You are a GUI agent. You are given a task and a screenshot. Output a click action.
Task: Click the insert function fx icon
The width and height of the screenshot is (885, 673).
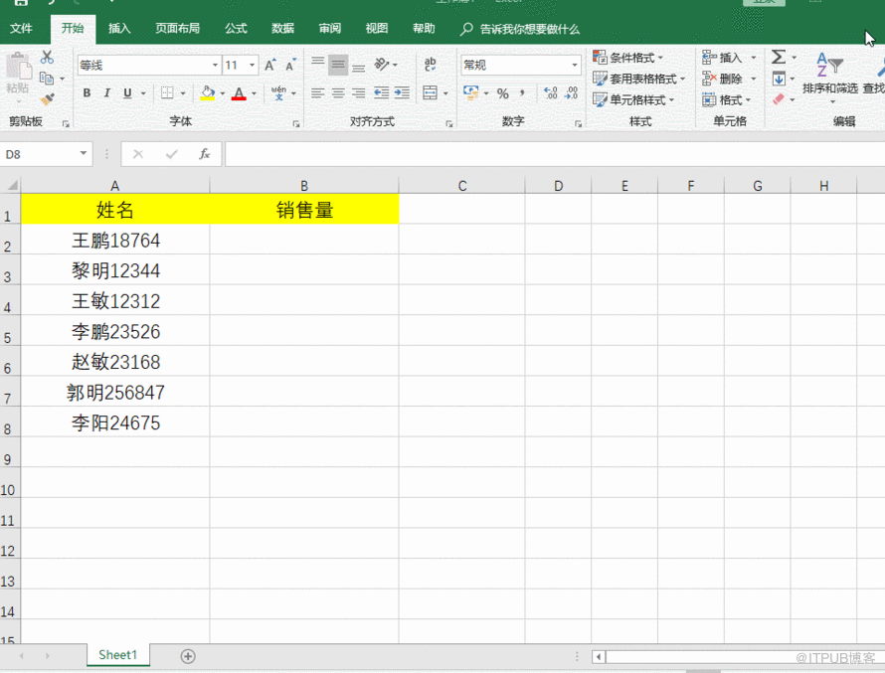pos(205,154)
